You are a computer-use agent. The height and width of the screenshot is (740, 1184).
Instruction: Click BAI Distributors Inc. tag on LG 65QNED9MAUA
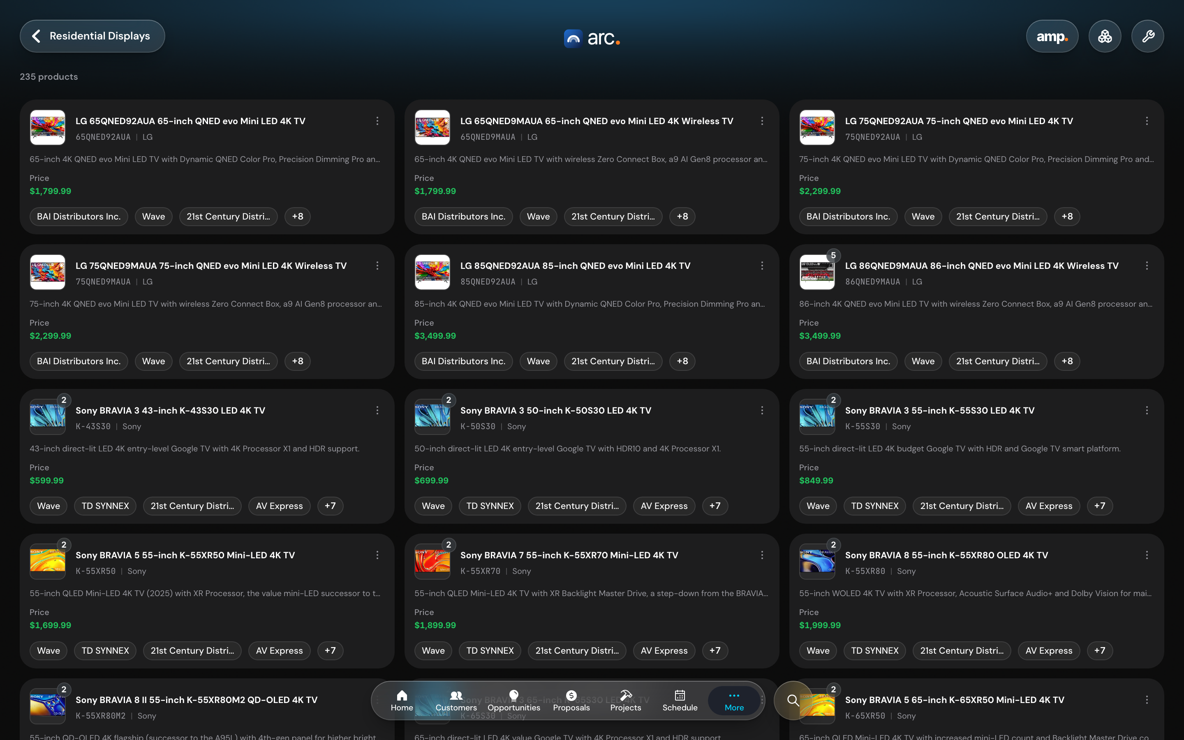tap(463, 216)
